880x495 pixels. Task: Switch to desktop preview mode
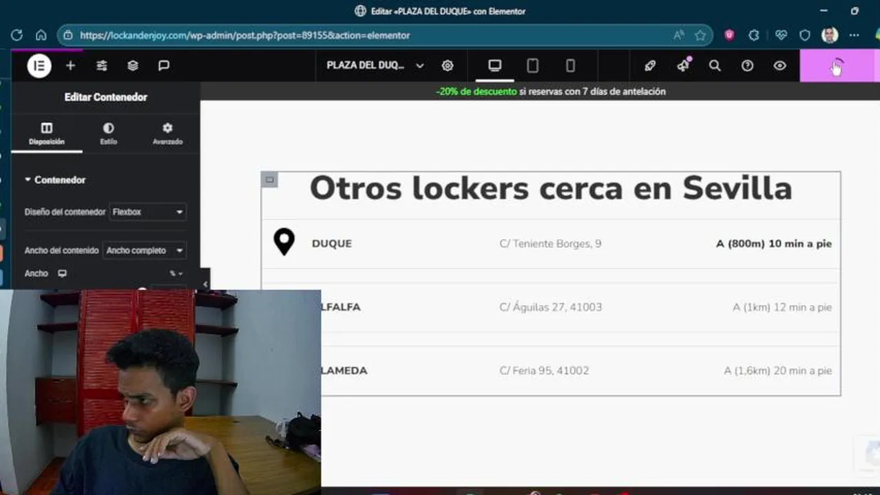click(494, 66)
